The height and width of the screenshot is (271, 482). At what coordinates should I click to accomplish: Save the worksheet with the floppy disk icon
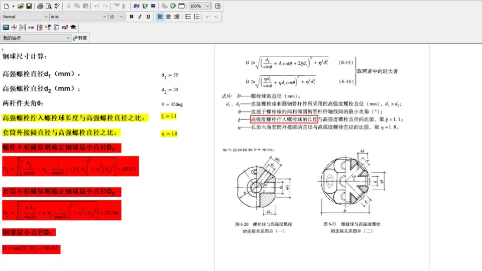tap(29, 6)
